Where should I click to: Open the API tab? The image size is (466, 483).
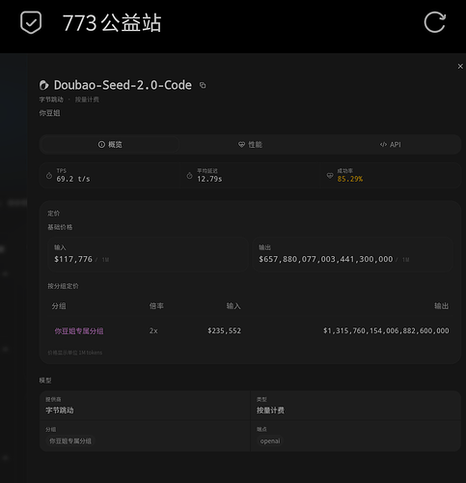click(x=391, y=145)
